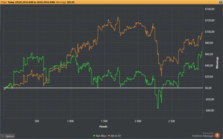Expand the Options chevron arrow
Image resolution: width=223 pixels, height=139 pixels.
click(3, 136)
